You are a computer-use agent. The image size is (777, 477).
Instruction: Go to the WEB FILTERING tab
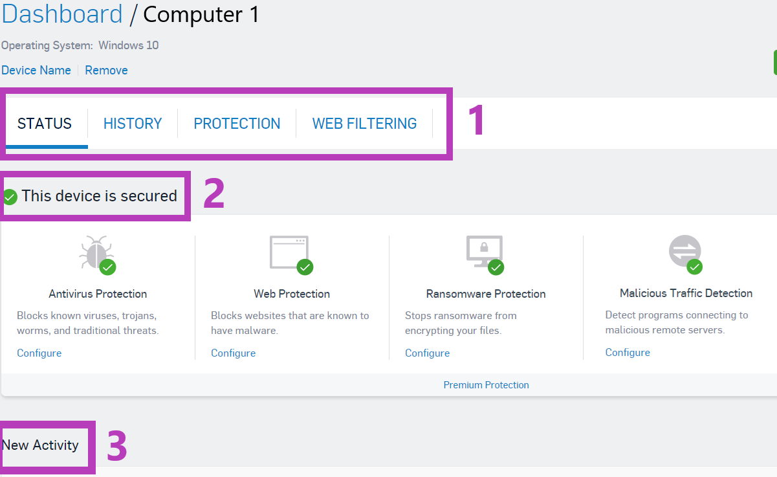click(364, 124)
